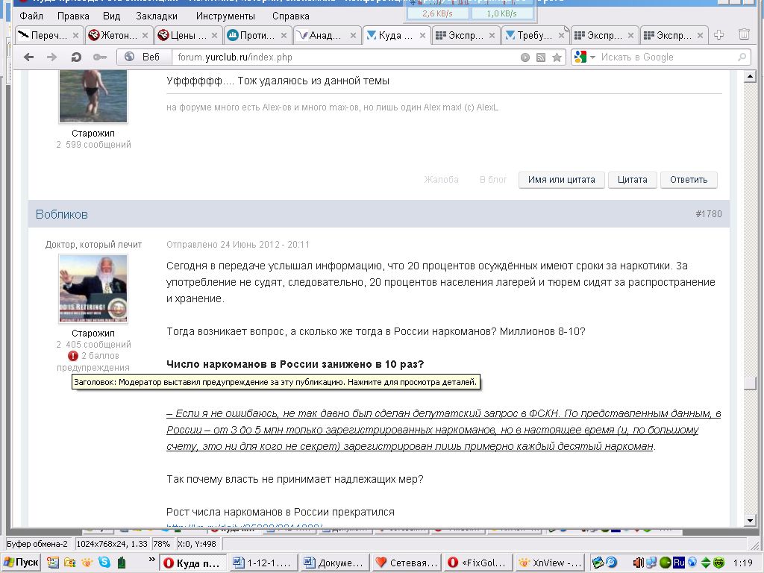Click the Вобликов avatar picture
The image size is (764, 573).
pos(93,288)
